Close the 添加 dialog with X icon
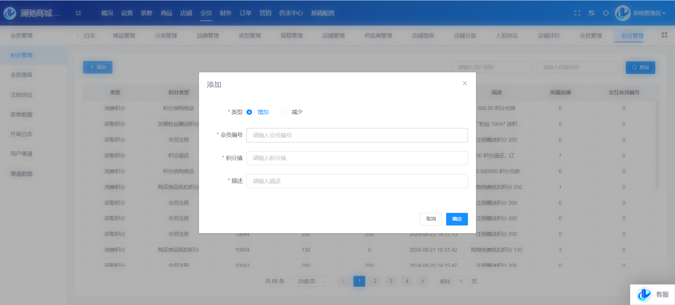This screenshot has height=305, width=675. click(x=465, y=83)
